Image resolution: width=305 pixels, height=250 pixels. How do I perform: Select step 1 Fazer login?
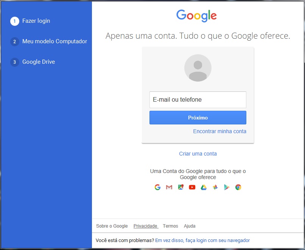(30, 21)
